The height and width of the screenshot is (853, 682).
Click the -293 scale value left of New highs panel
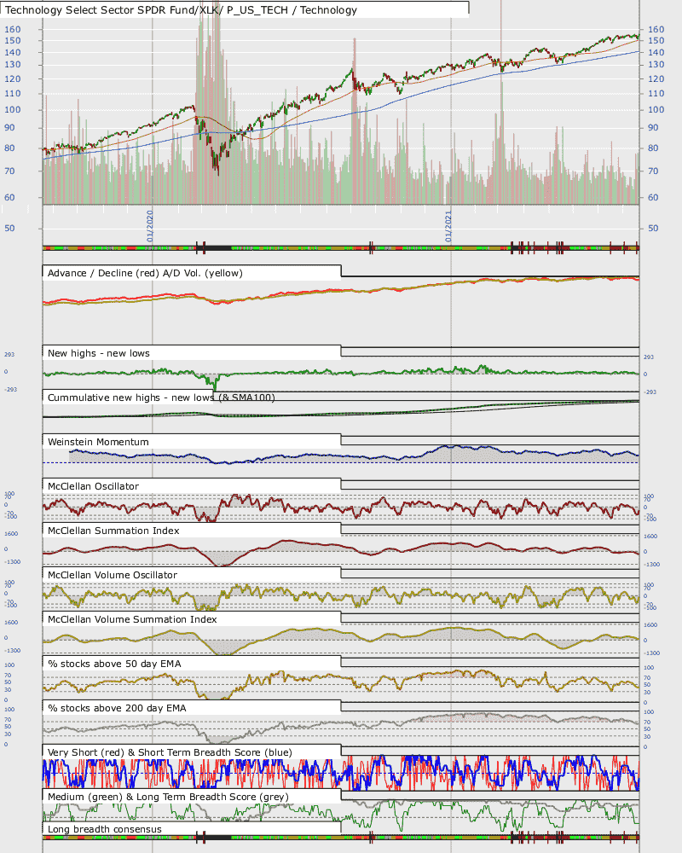11,390
